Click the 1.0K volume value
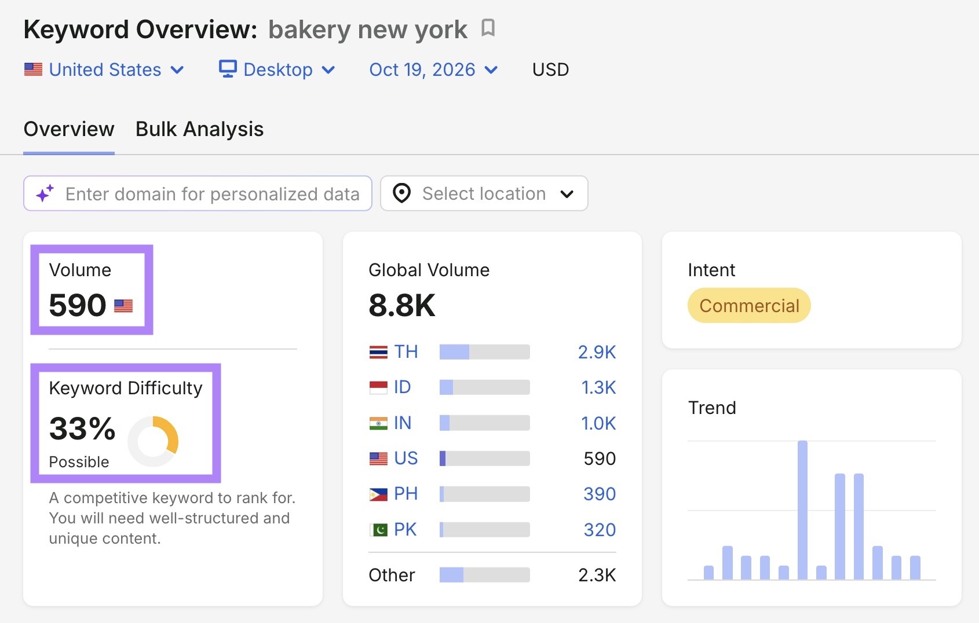 [598, 423]
